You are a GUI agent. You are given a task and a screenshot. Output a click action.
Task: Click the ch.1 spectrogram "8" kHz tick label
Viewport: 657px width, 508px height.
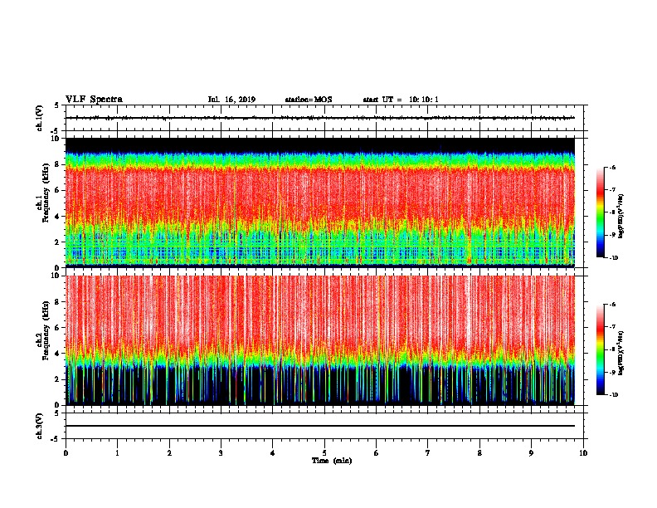pos(58,164)
